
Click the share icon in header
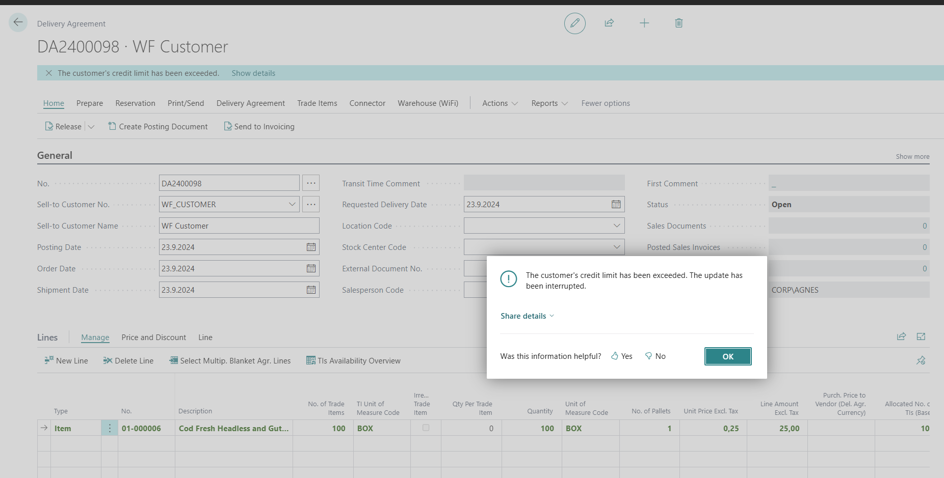tap(609, 23)
